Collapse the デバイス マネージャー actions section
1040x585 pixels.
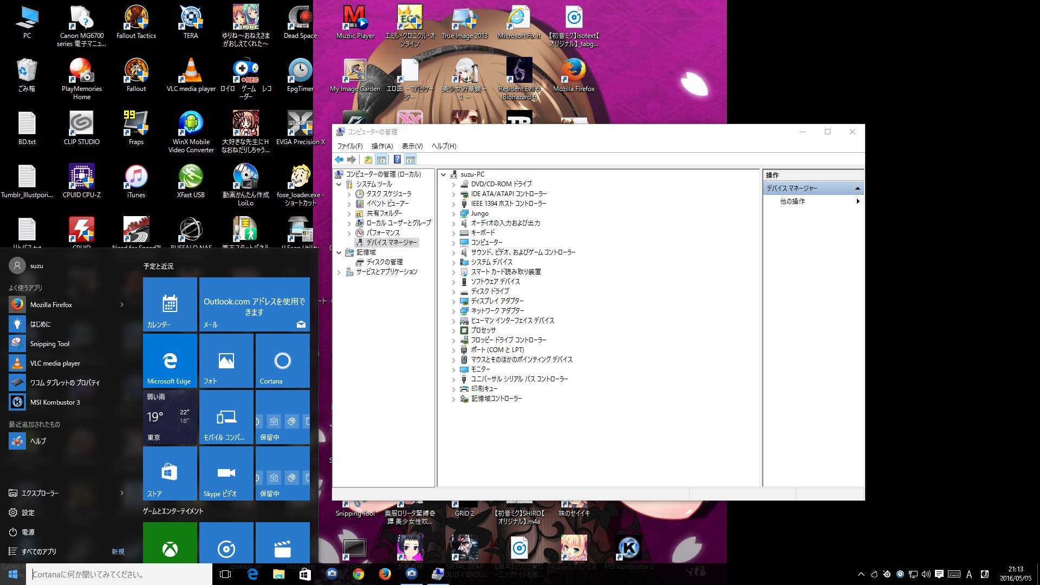[x=857, y=188]
